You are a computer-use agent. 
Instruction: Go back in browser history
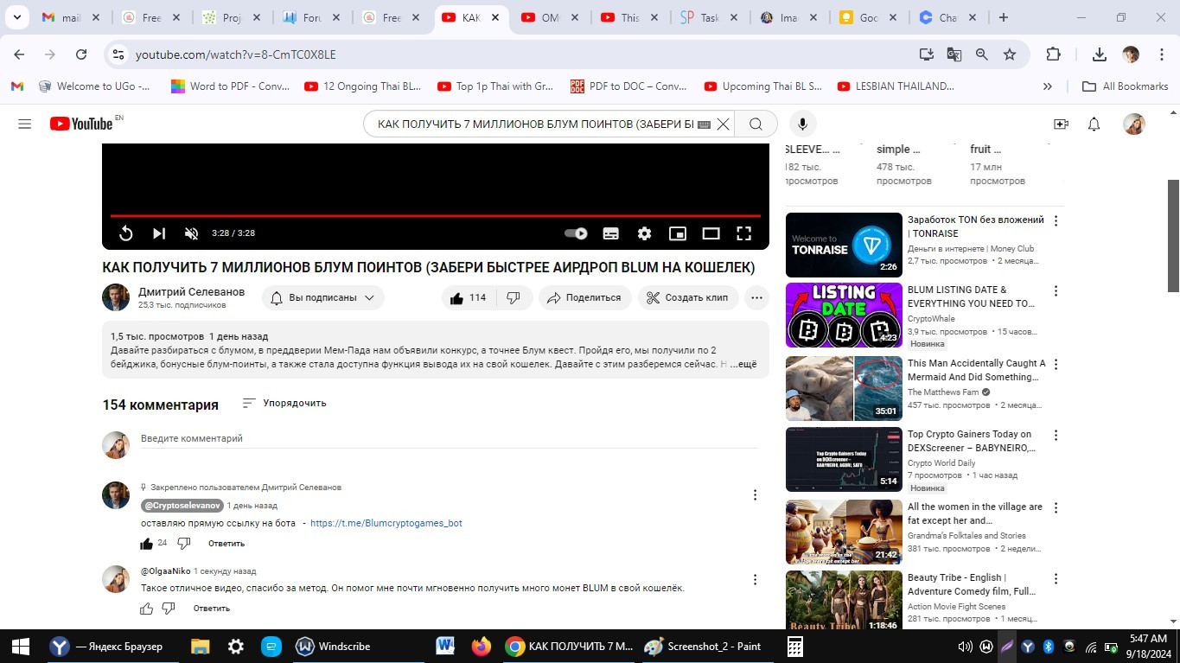click(19, 54)
